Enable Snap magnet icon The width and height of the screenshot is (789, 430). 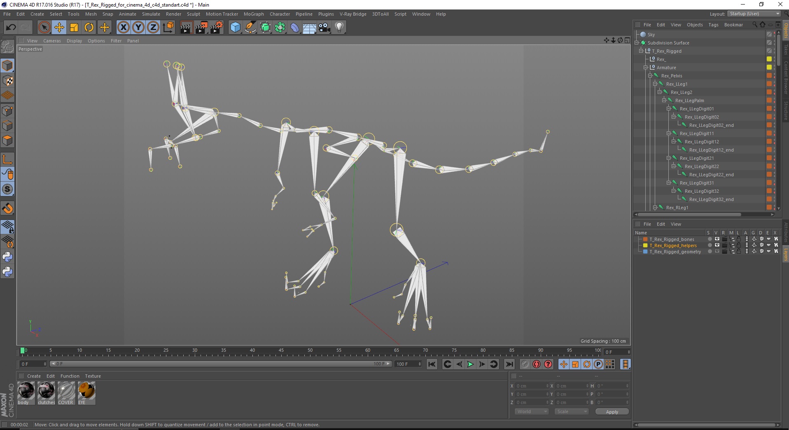point(7,208)
